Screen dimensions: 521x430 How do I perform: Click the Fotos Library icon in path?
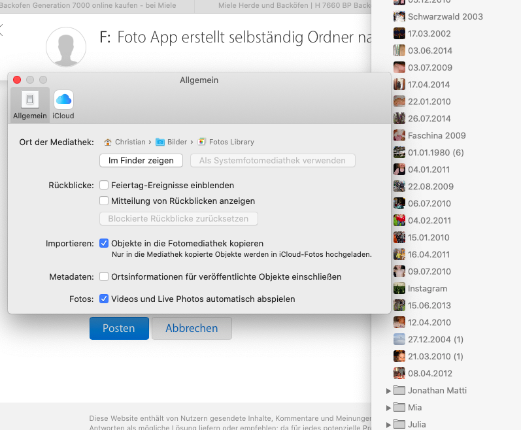click(x=202, y=142)
